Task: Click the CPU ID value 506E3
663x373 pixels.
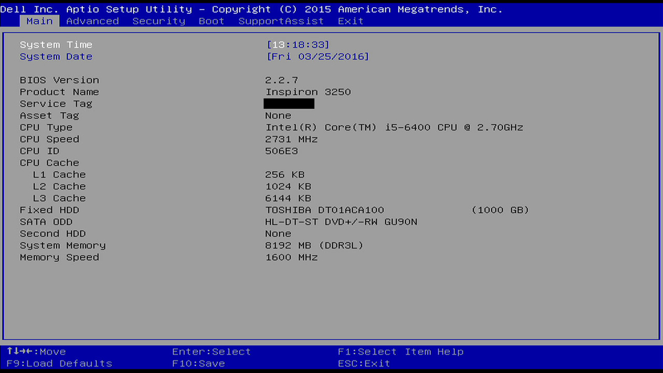Action: click(x=282, y=151)
